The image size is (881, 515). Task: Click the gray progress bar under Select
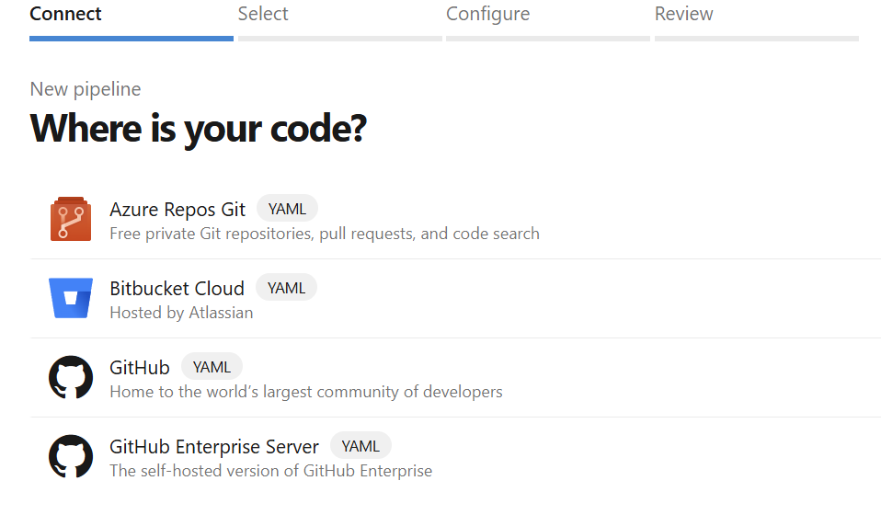339,39
